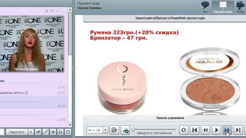The image size is (246, 138).
Task: Click the split layout icon in chat toolbar
Action: [68, 132]
